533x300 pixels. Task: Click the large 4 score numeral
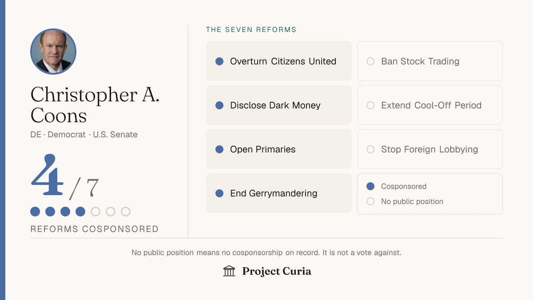48,176
